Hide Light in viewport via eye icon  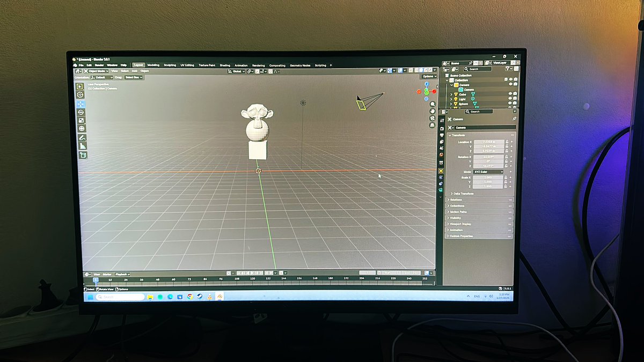(x=510, y=98)
